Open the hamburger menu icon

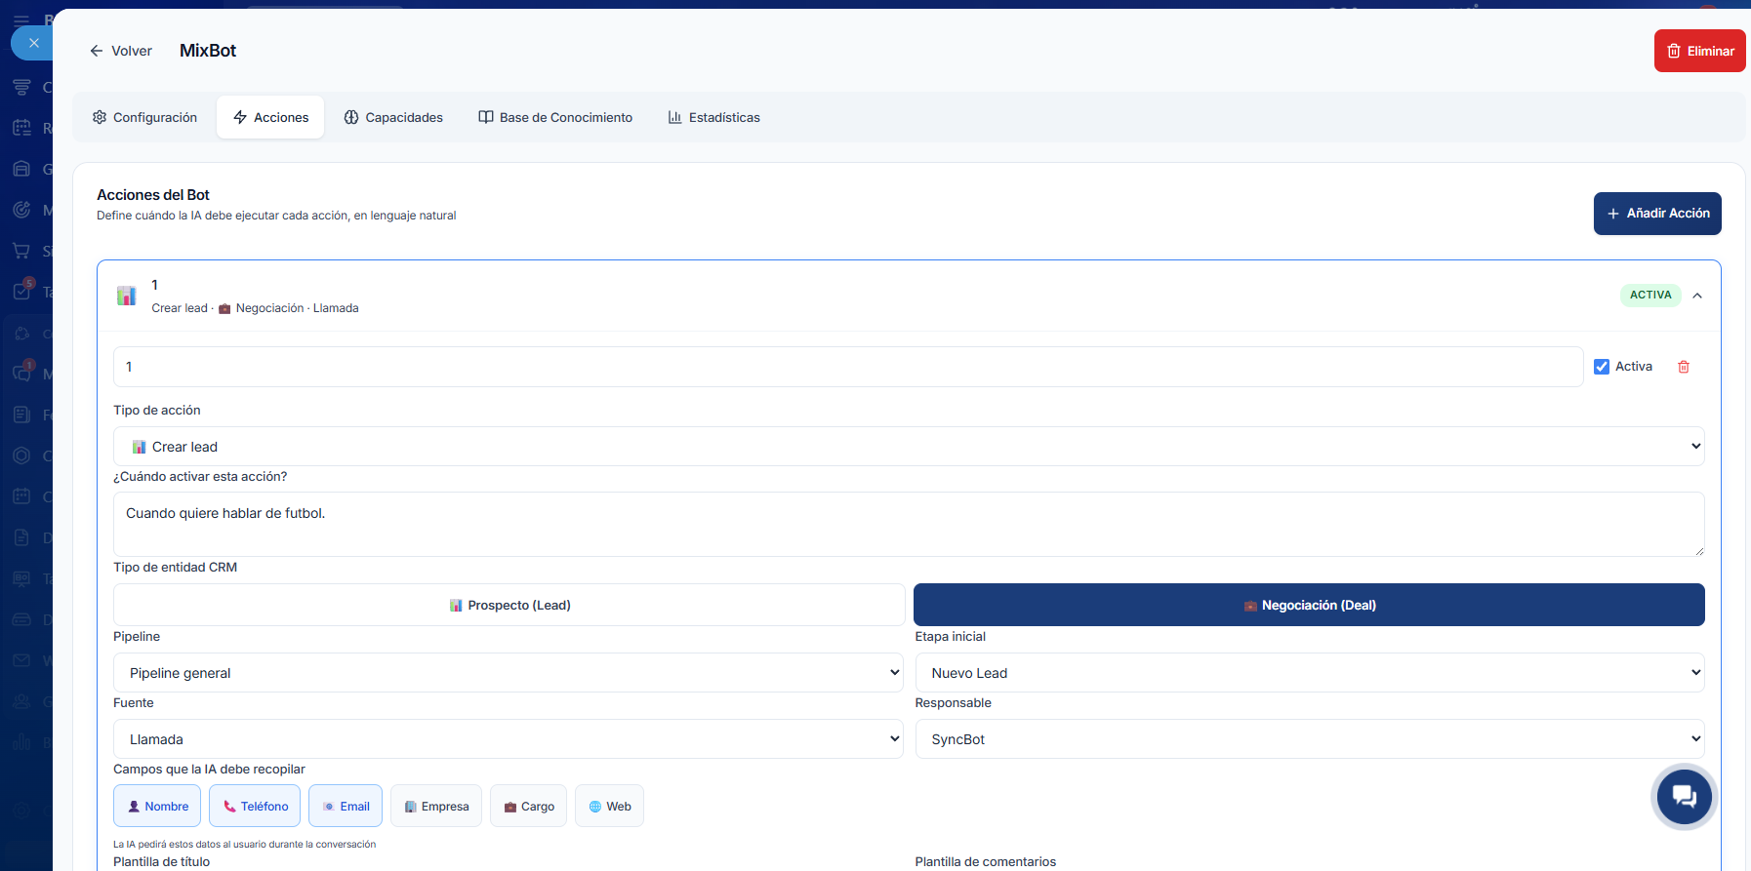coord(21,20)
